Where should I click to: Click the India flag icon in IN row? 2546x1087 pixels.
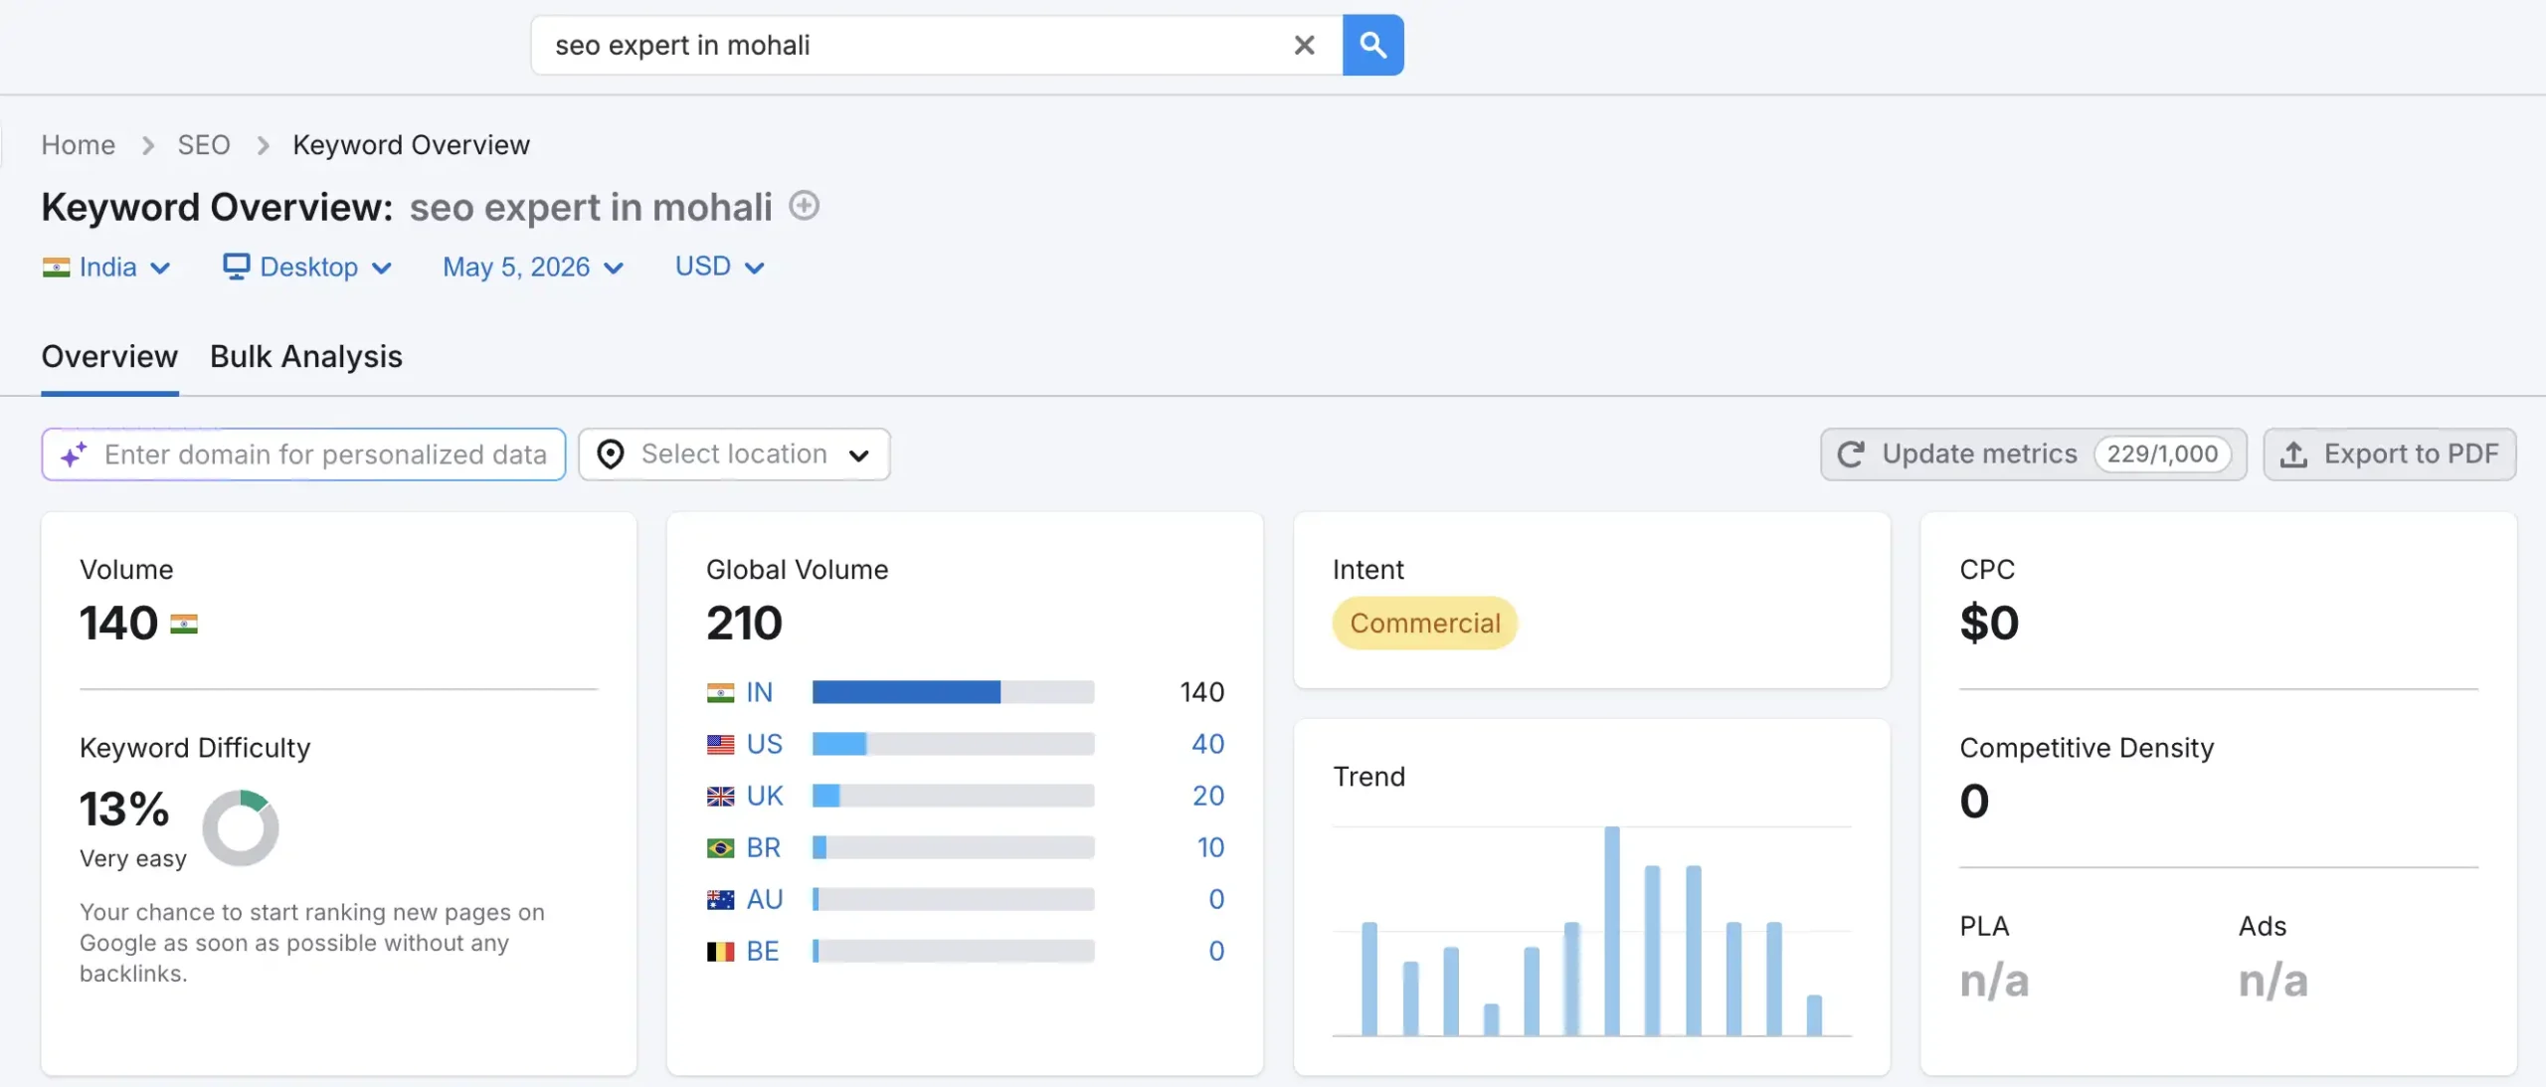pos(720,692)
